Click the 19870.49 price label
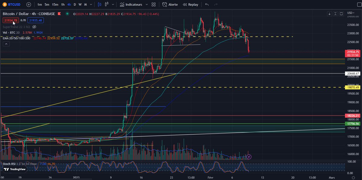 [x=353, y=87]
